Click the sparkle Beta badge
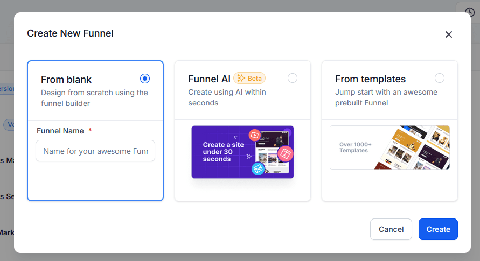Viewport: 480px width, 261px height. 249,79
